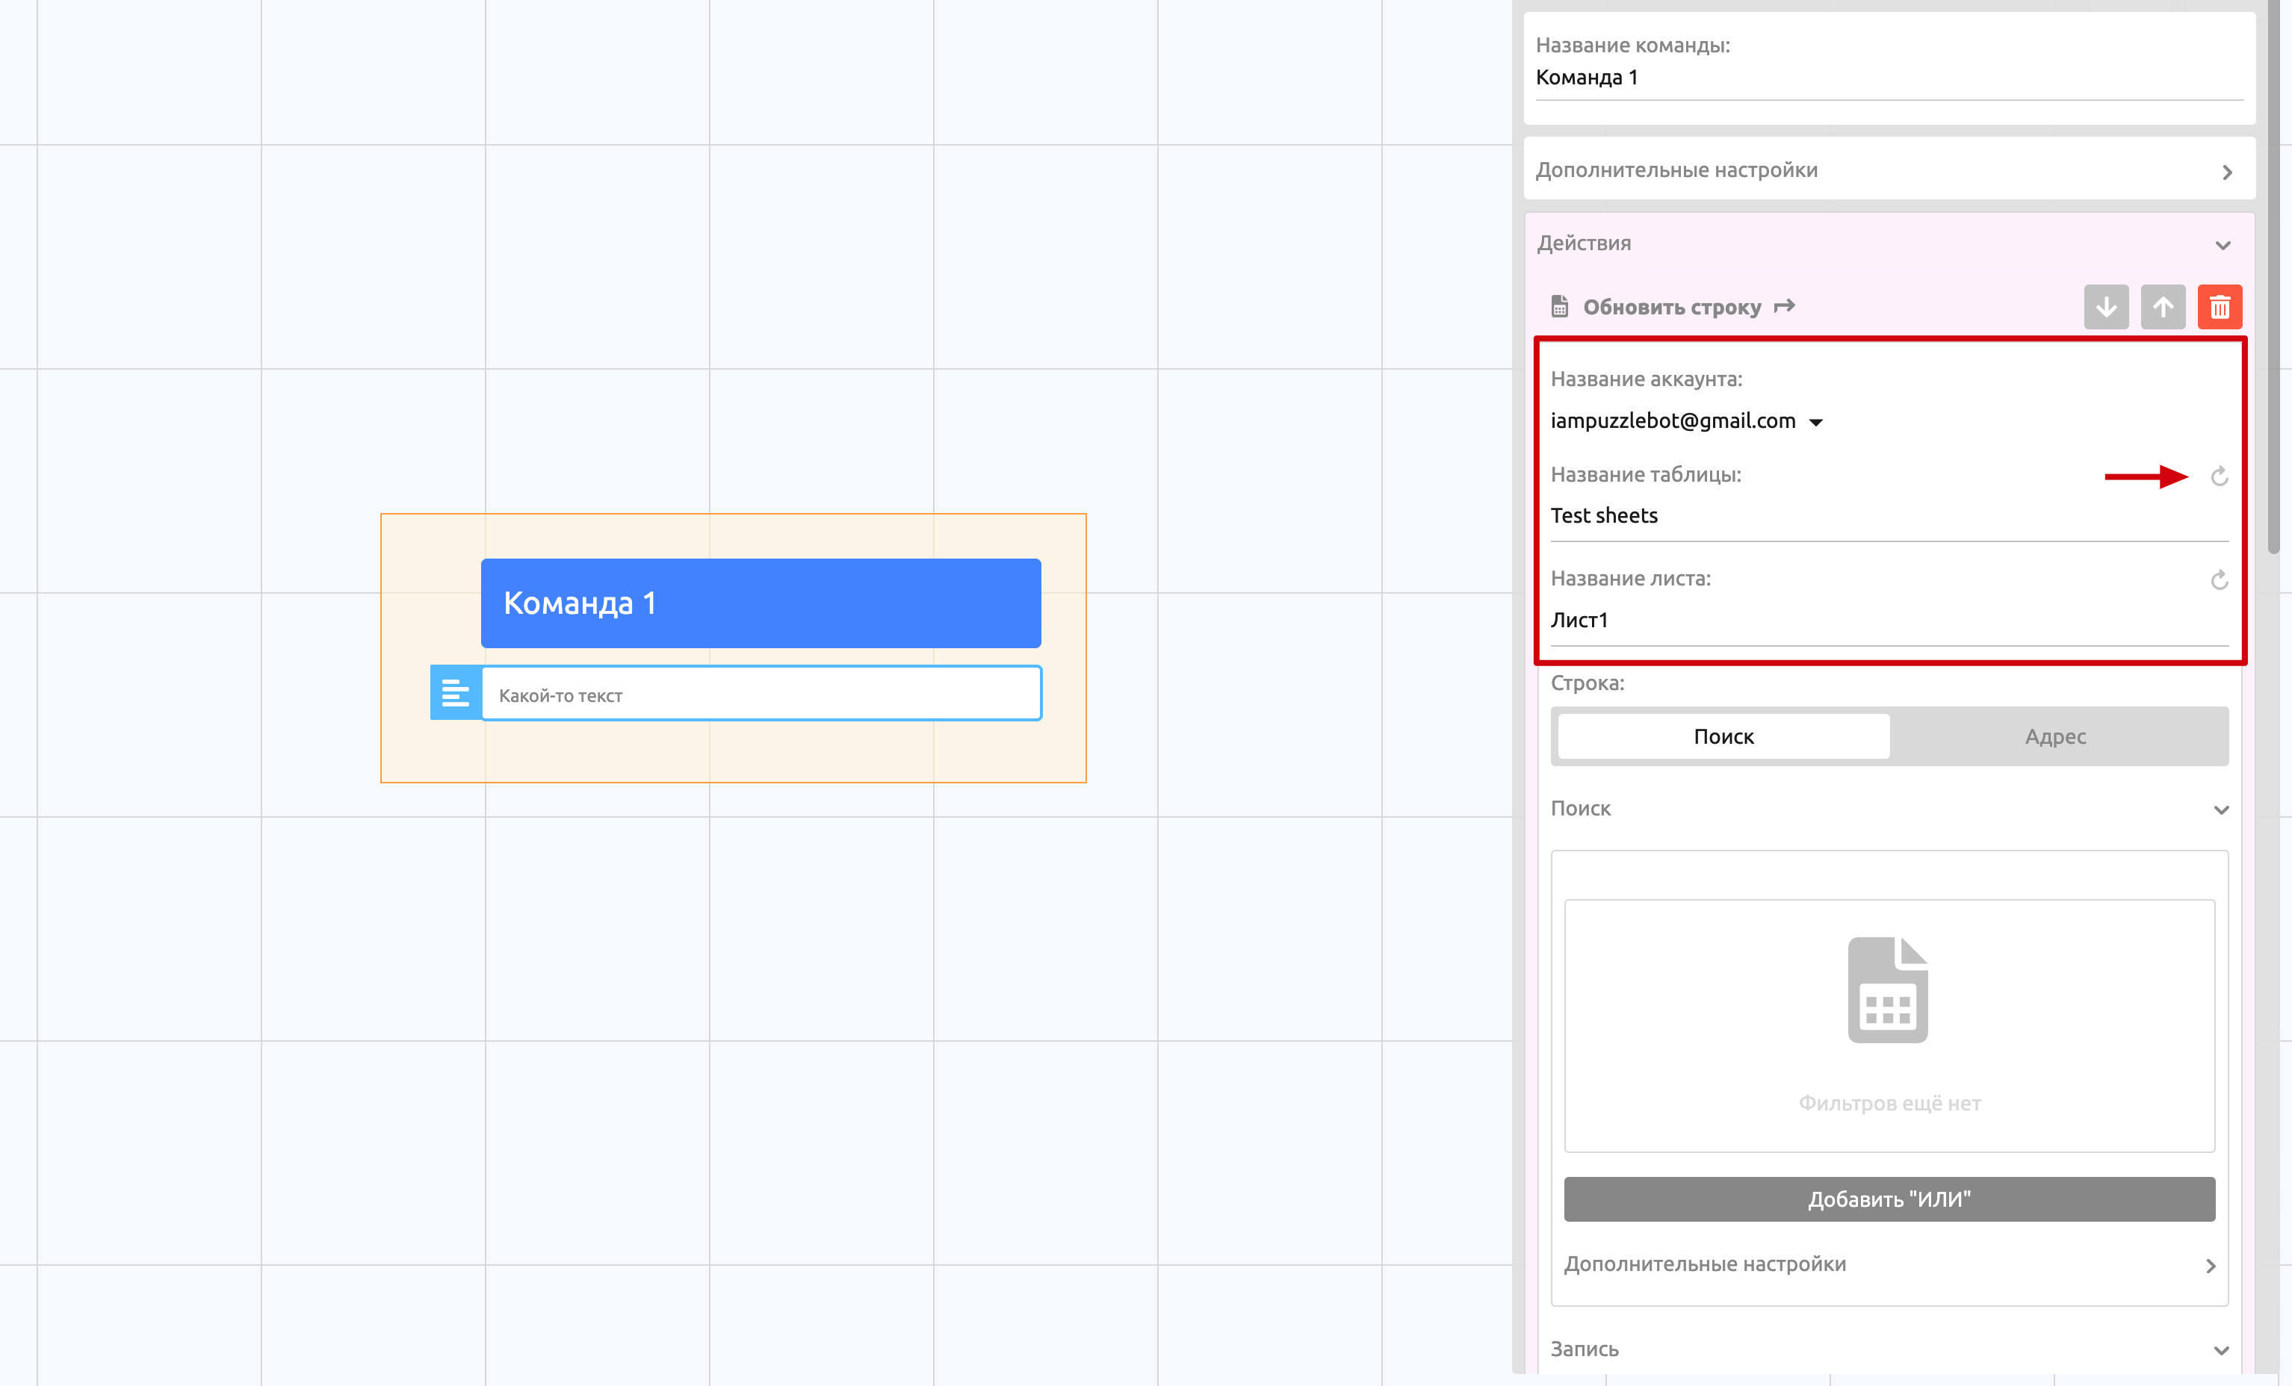
Task: Click the Какой-то текст message field
Action: 761,692
